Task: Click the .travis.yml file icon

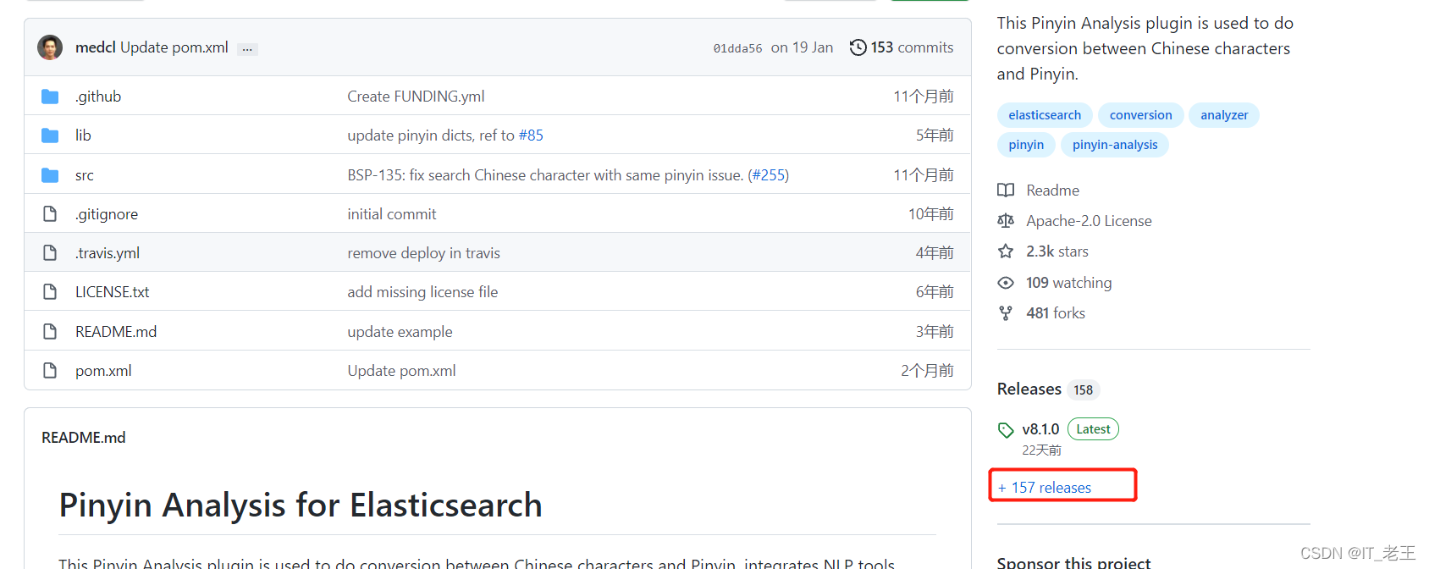Action: pyautogui.click(x=50, y=253)
